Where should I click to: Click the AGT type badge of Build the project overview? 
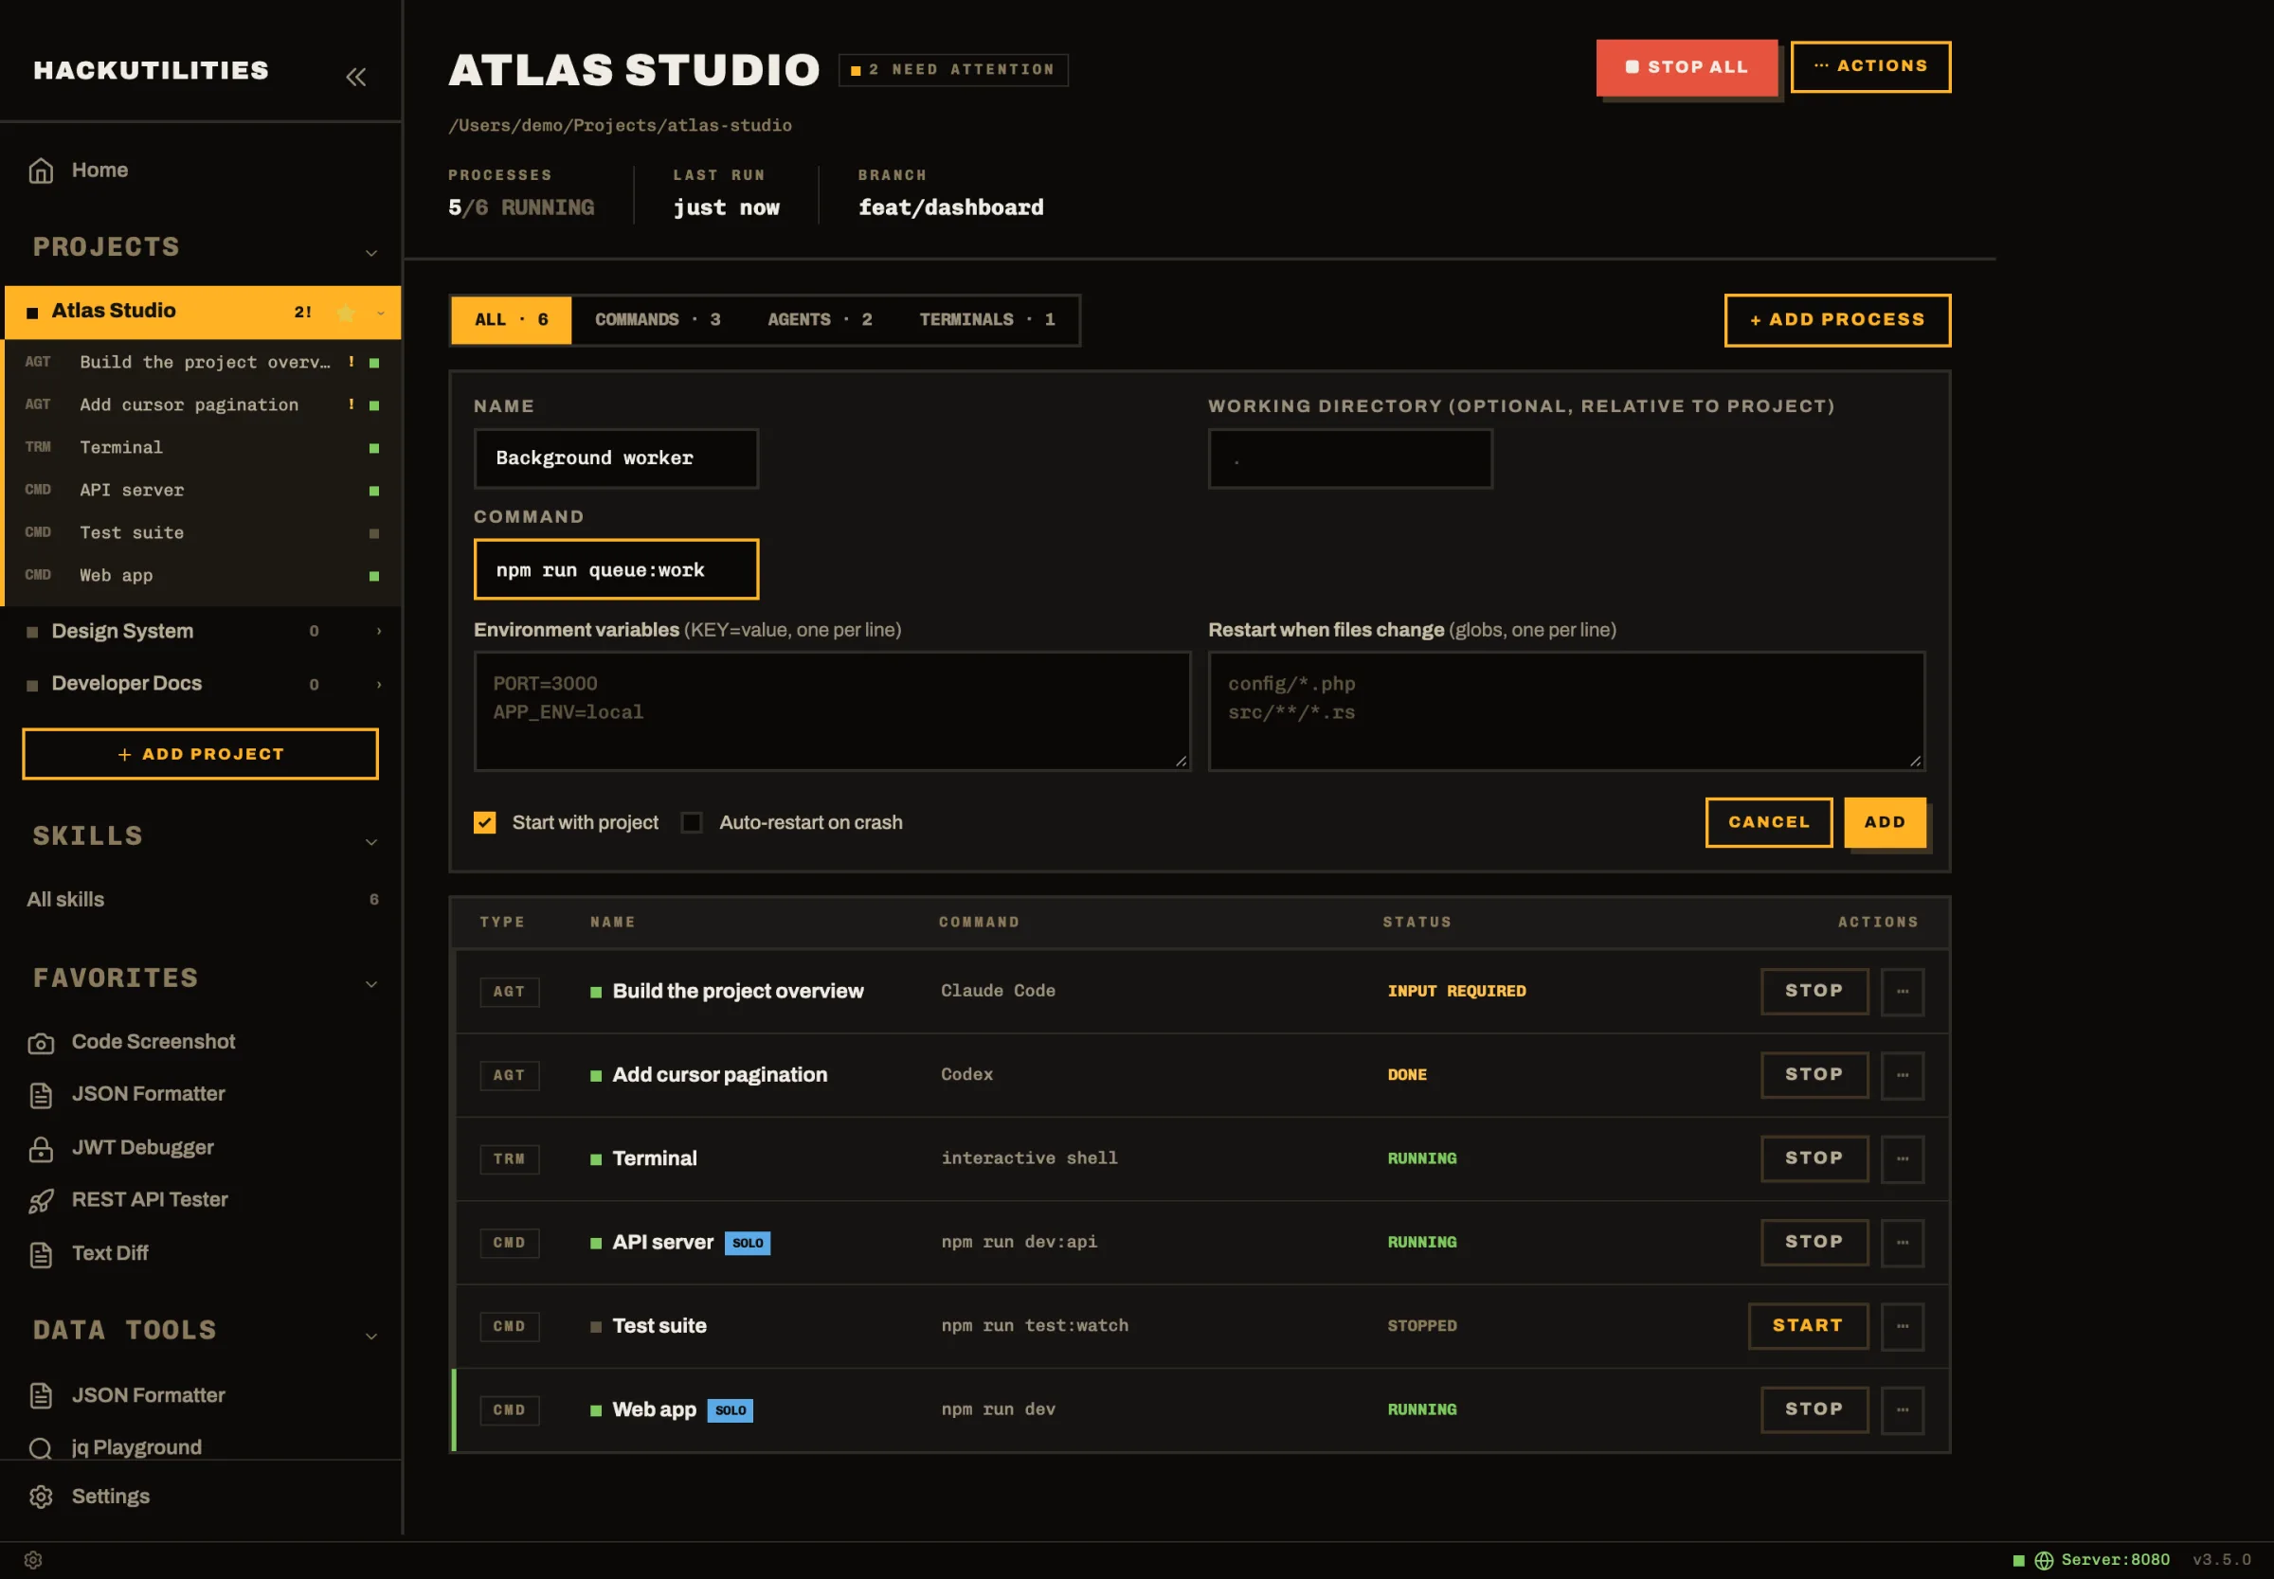pyautogui.click(x=509, y=992)
